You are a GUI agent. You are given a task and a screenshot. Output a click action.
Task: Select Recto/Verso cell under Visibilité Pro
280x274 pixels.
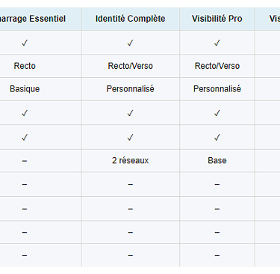click(x=217, y=66)
